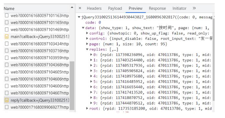
Task: Tick checkbox for web?0000161680097101469http
Action: point(6,29)
